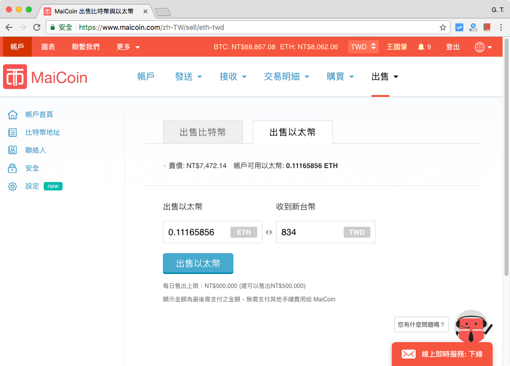Click the robot chat assistant icon
This screenshot has height=366, width=510.
[471, 327]
